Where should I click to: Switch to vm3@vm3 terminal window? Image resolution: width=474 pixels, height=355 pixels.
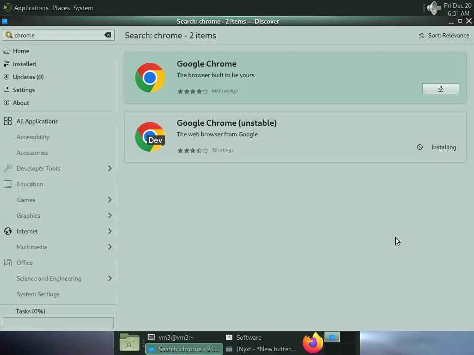click(x=184, y=337)
